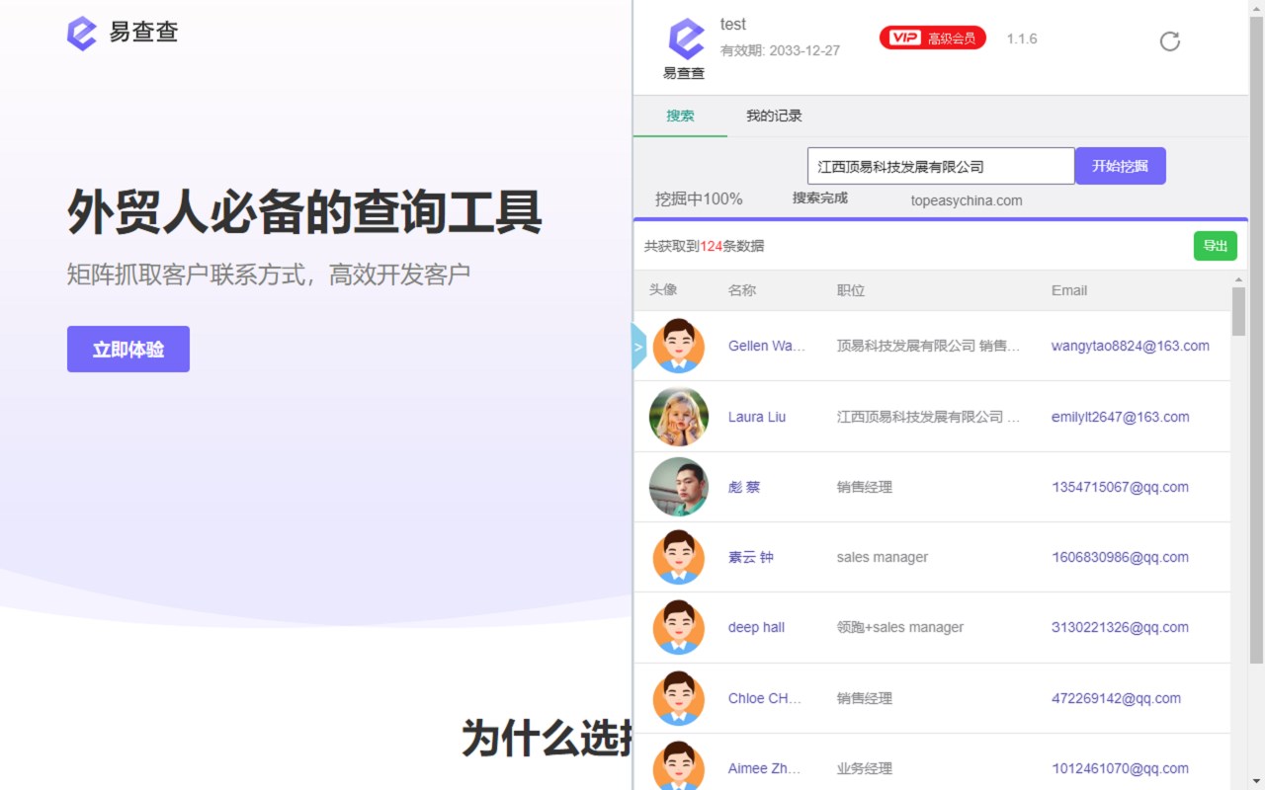Click subtitle 矩阵抓取客户联系方式，高效开发客户
Image resolution: width=1265 pixels, height=790 pixels.
point(269,275)
